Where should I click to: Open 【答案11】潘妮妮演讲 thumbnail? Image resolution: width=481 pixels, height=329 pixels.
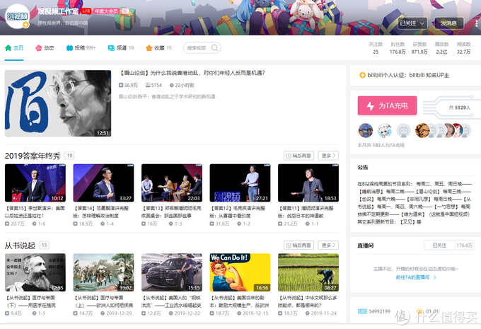[308, 183]
